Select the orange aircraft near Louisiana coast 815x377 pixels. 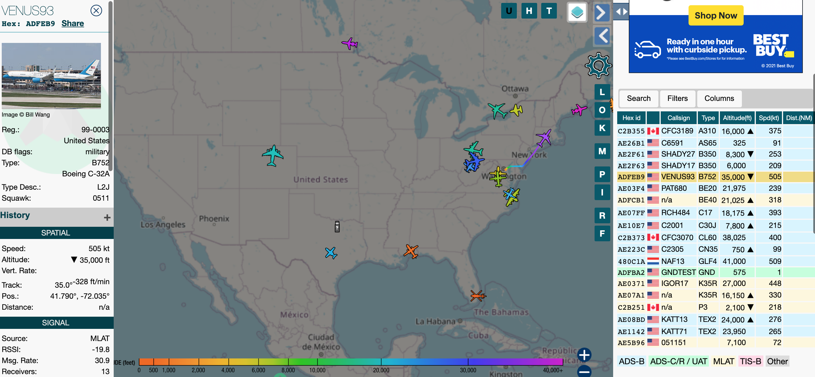pos(411,251)
